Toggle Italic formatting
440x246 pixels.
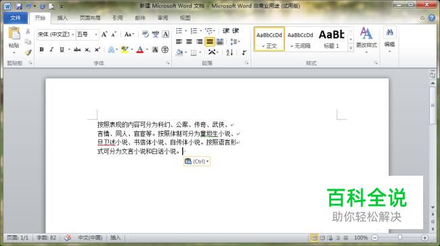[x=51, y=50]
